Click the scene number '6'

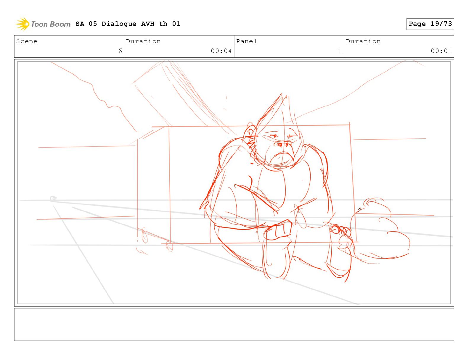coord(120,51)
